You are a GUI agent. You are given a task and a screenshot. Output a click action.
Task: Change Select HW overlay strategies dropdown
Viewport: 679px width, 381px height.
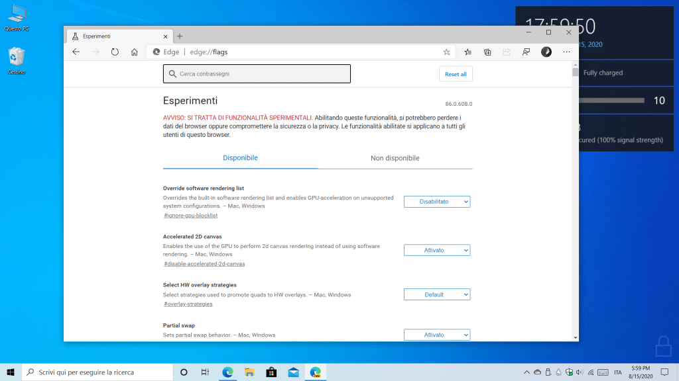(x=436, y=294)
